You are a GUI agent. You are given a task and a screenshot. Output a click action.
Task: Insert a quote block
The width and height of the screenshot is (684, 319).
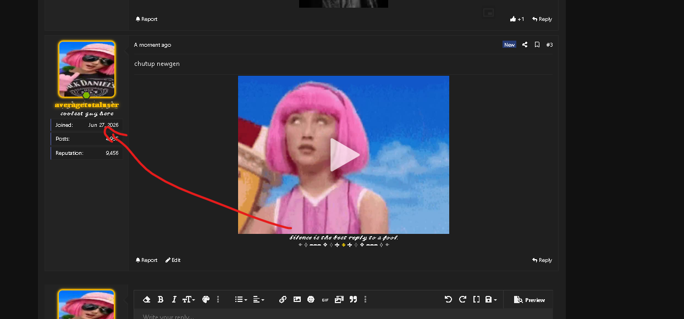(353, 299)
